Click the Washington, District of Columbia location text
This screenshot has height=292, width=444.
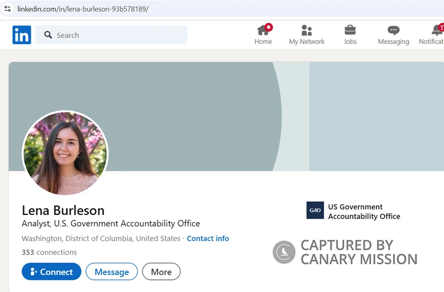tap(101, 239)
